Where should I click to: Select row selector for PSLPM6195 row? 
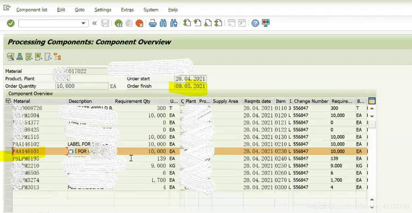(8, 159)
